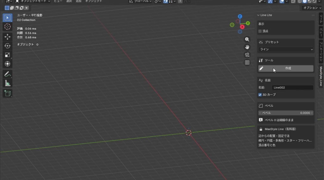
Task: Select the Measure tool
Action: click(x=8, y=83)
